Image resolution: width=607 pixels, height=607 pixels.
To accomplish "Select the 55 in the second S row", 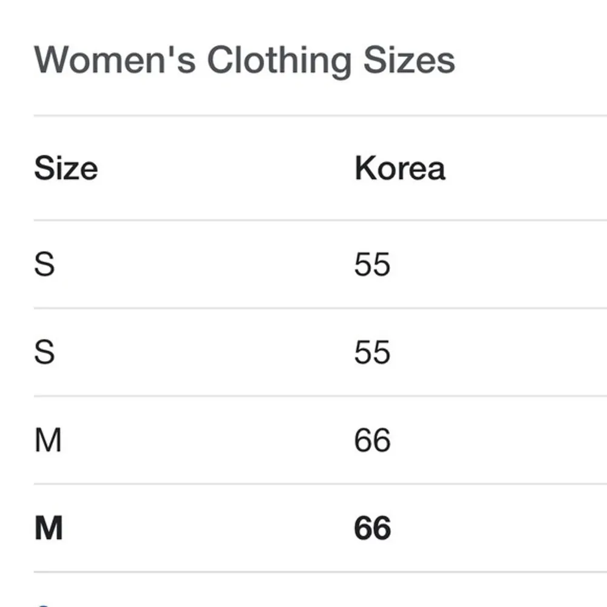I will click(x=372, y=352).
